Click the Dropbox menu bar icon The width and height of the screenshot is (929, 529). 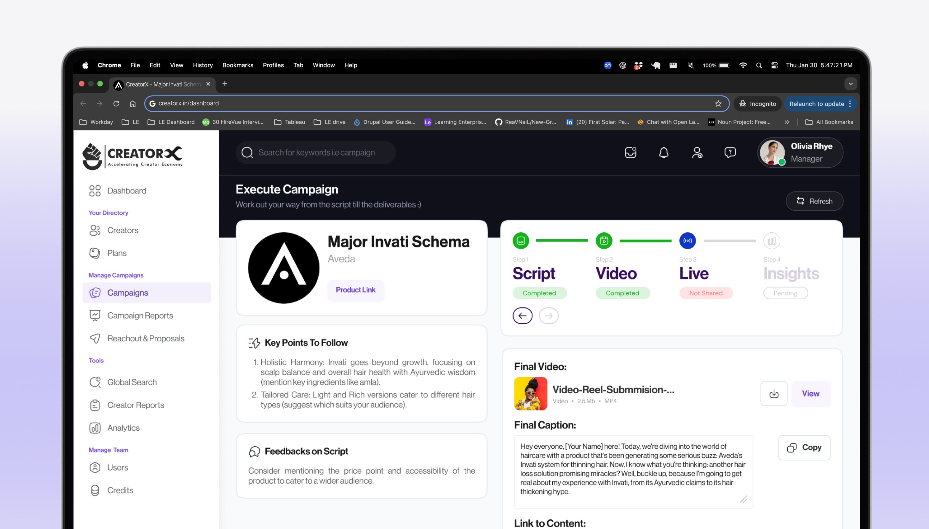(639, 65)
